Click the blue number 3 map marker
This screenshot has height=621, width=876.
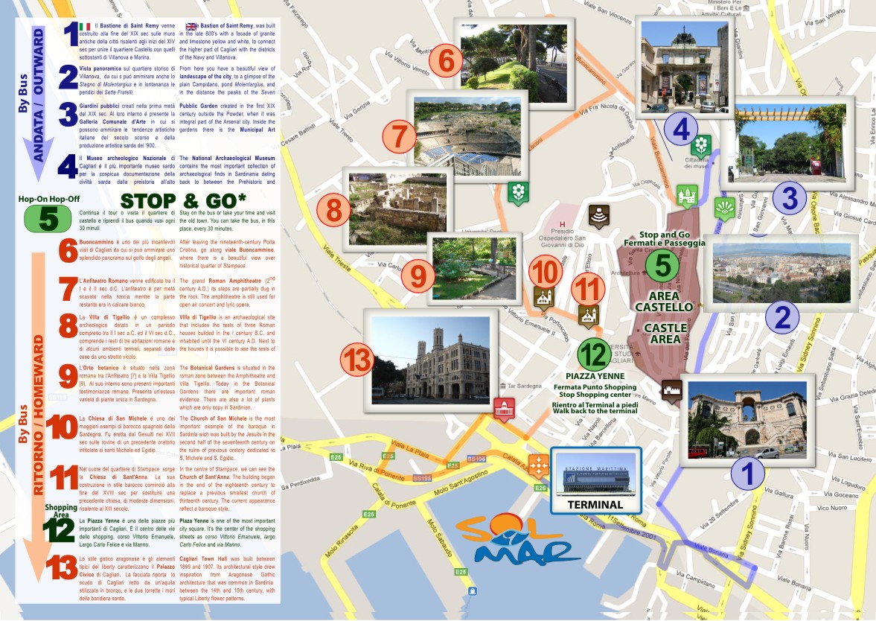(x=790, y=197)
